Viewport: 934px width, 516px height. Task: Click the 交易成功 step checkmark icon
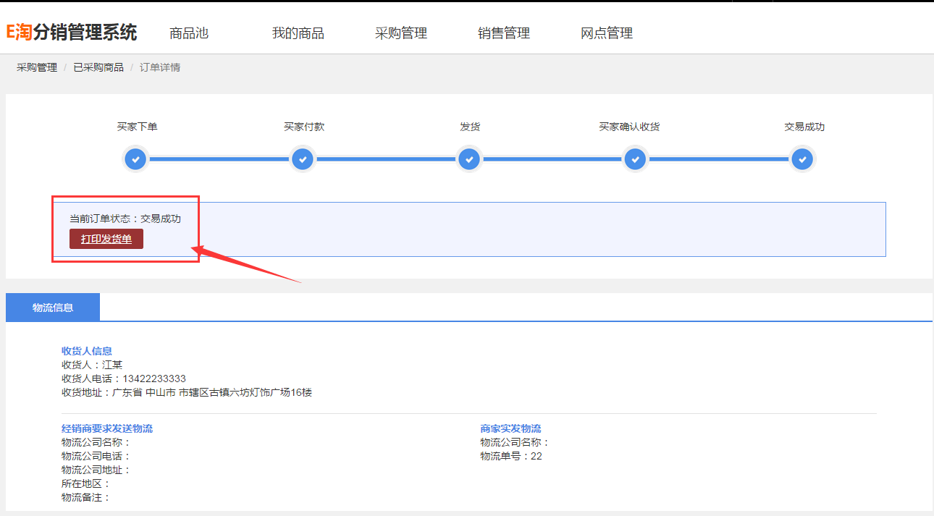(802, 159)
